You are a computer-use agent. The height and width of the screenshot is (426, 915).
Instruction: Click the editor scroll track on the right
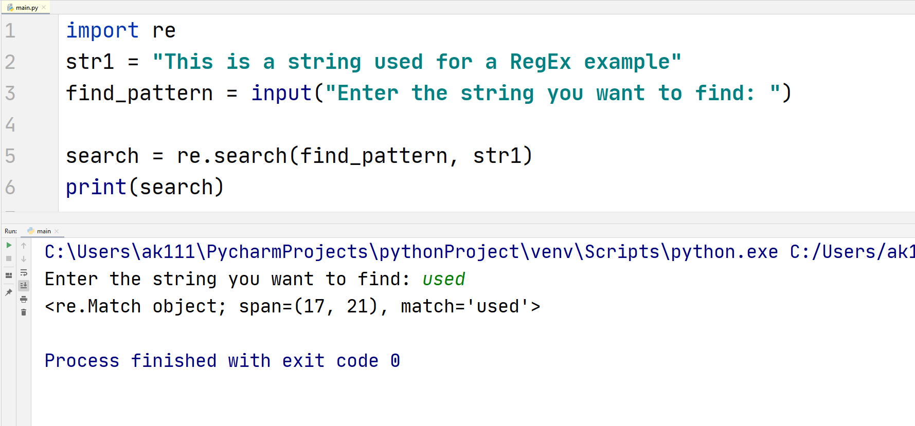[x=911, y=103]
